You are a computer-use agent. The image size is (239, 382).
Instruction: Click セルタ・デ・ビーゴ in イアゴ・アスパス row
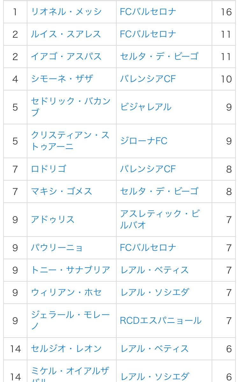point(159,57)
